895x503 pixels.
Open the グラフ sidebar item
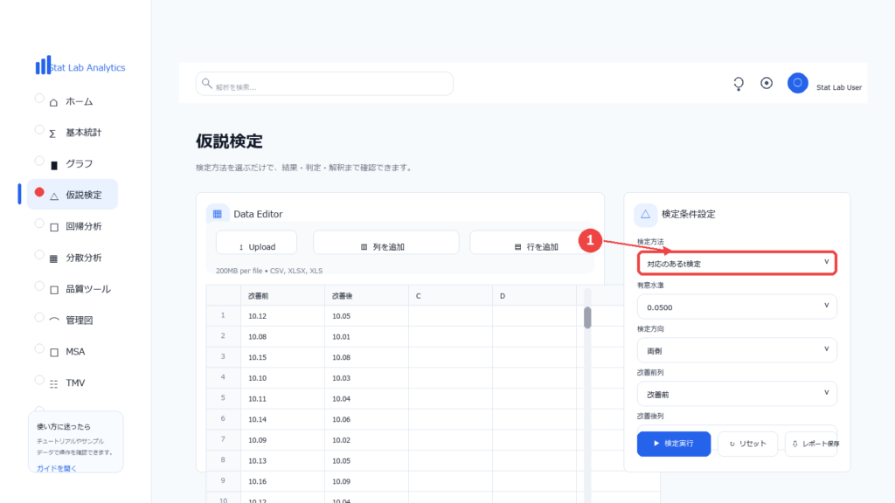click(x=79, y=163)
